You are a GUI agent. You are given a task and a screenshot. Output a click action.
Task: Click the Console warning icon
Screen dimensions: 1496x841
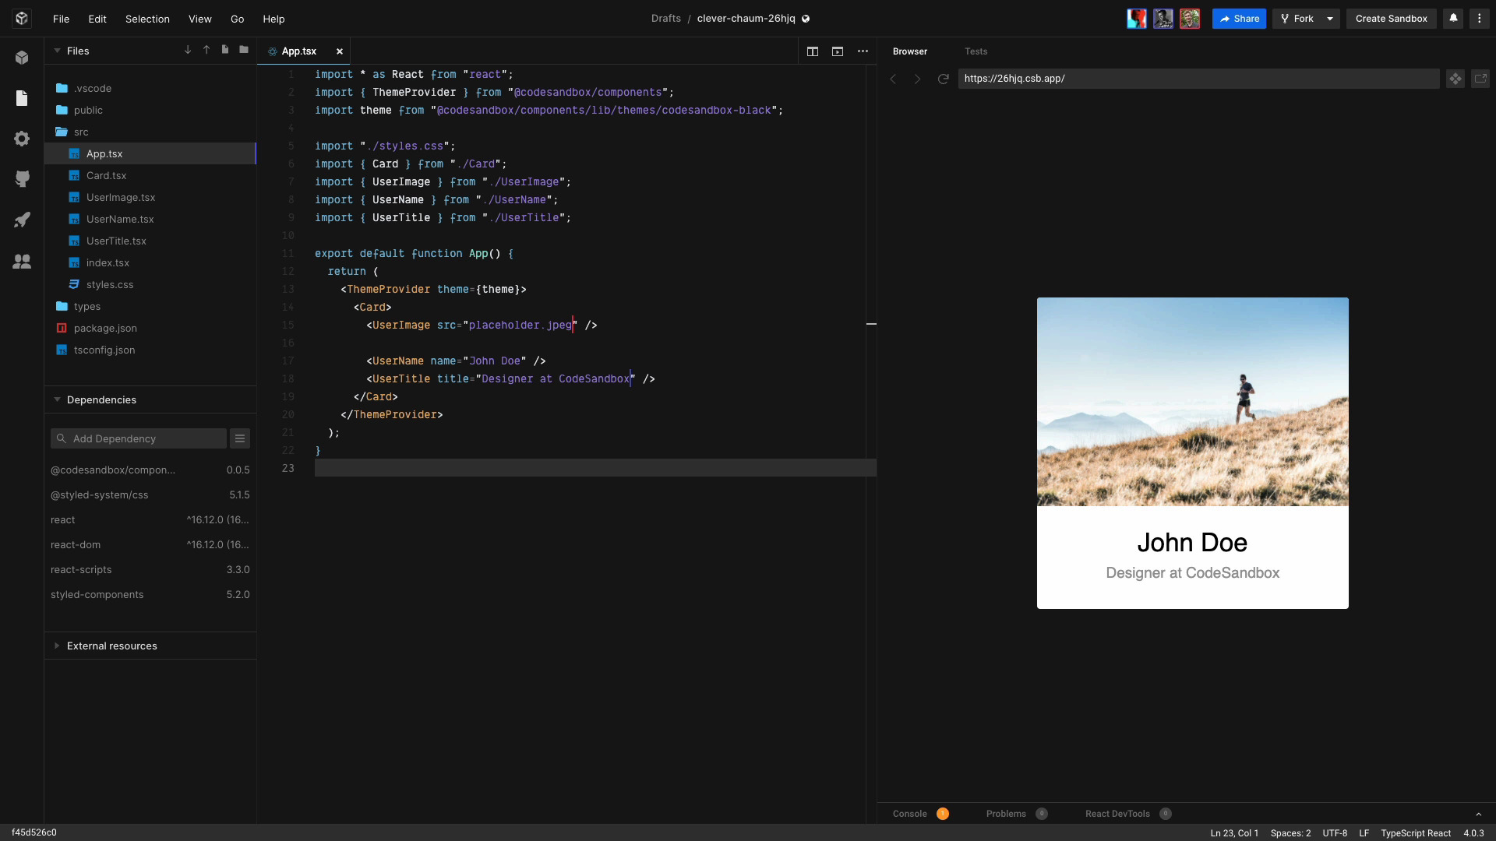point(942,813)
